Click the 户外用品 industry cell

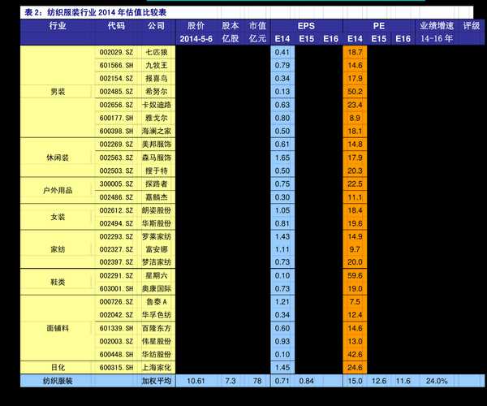tap(58, 191)
